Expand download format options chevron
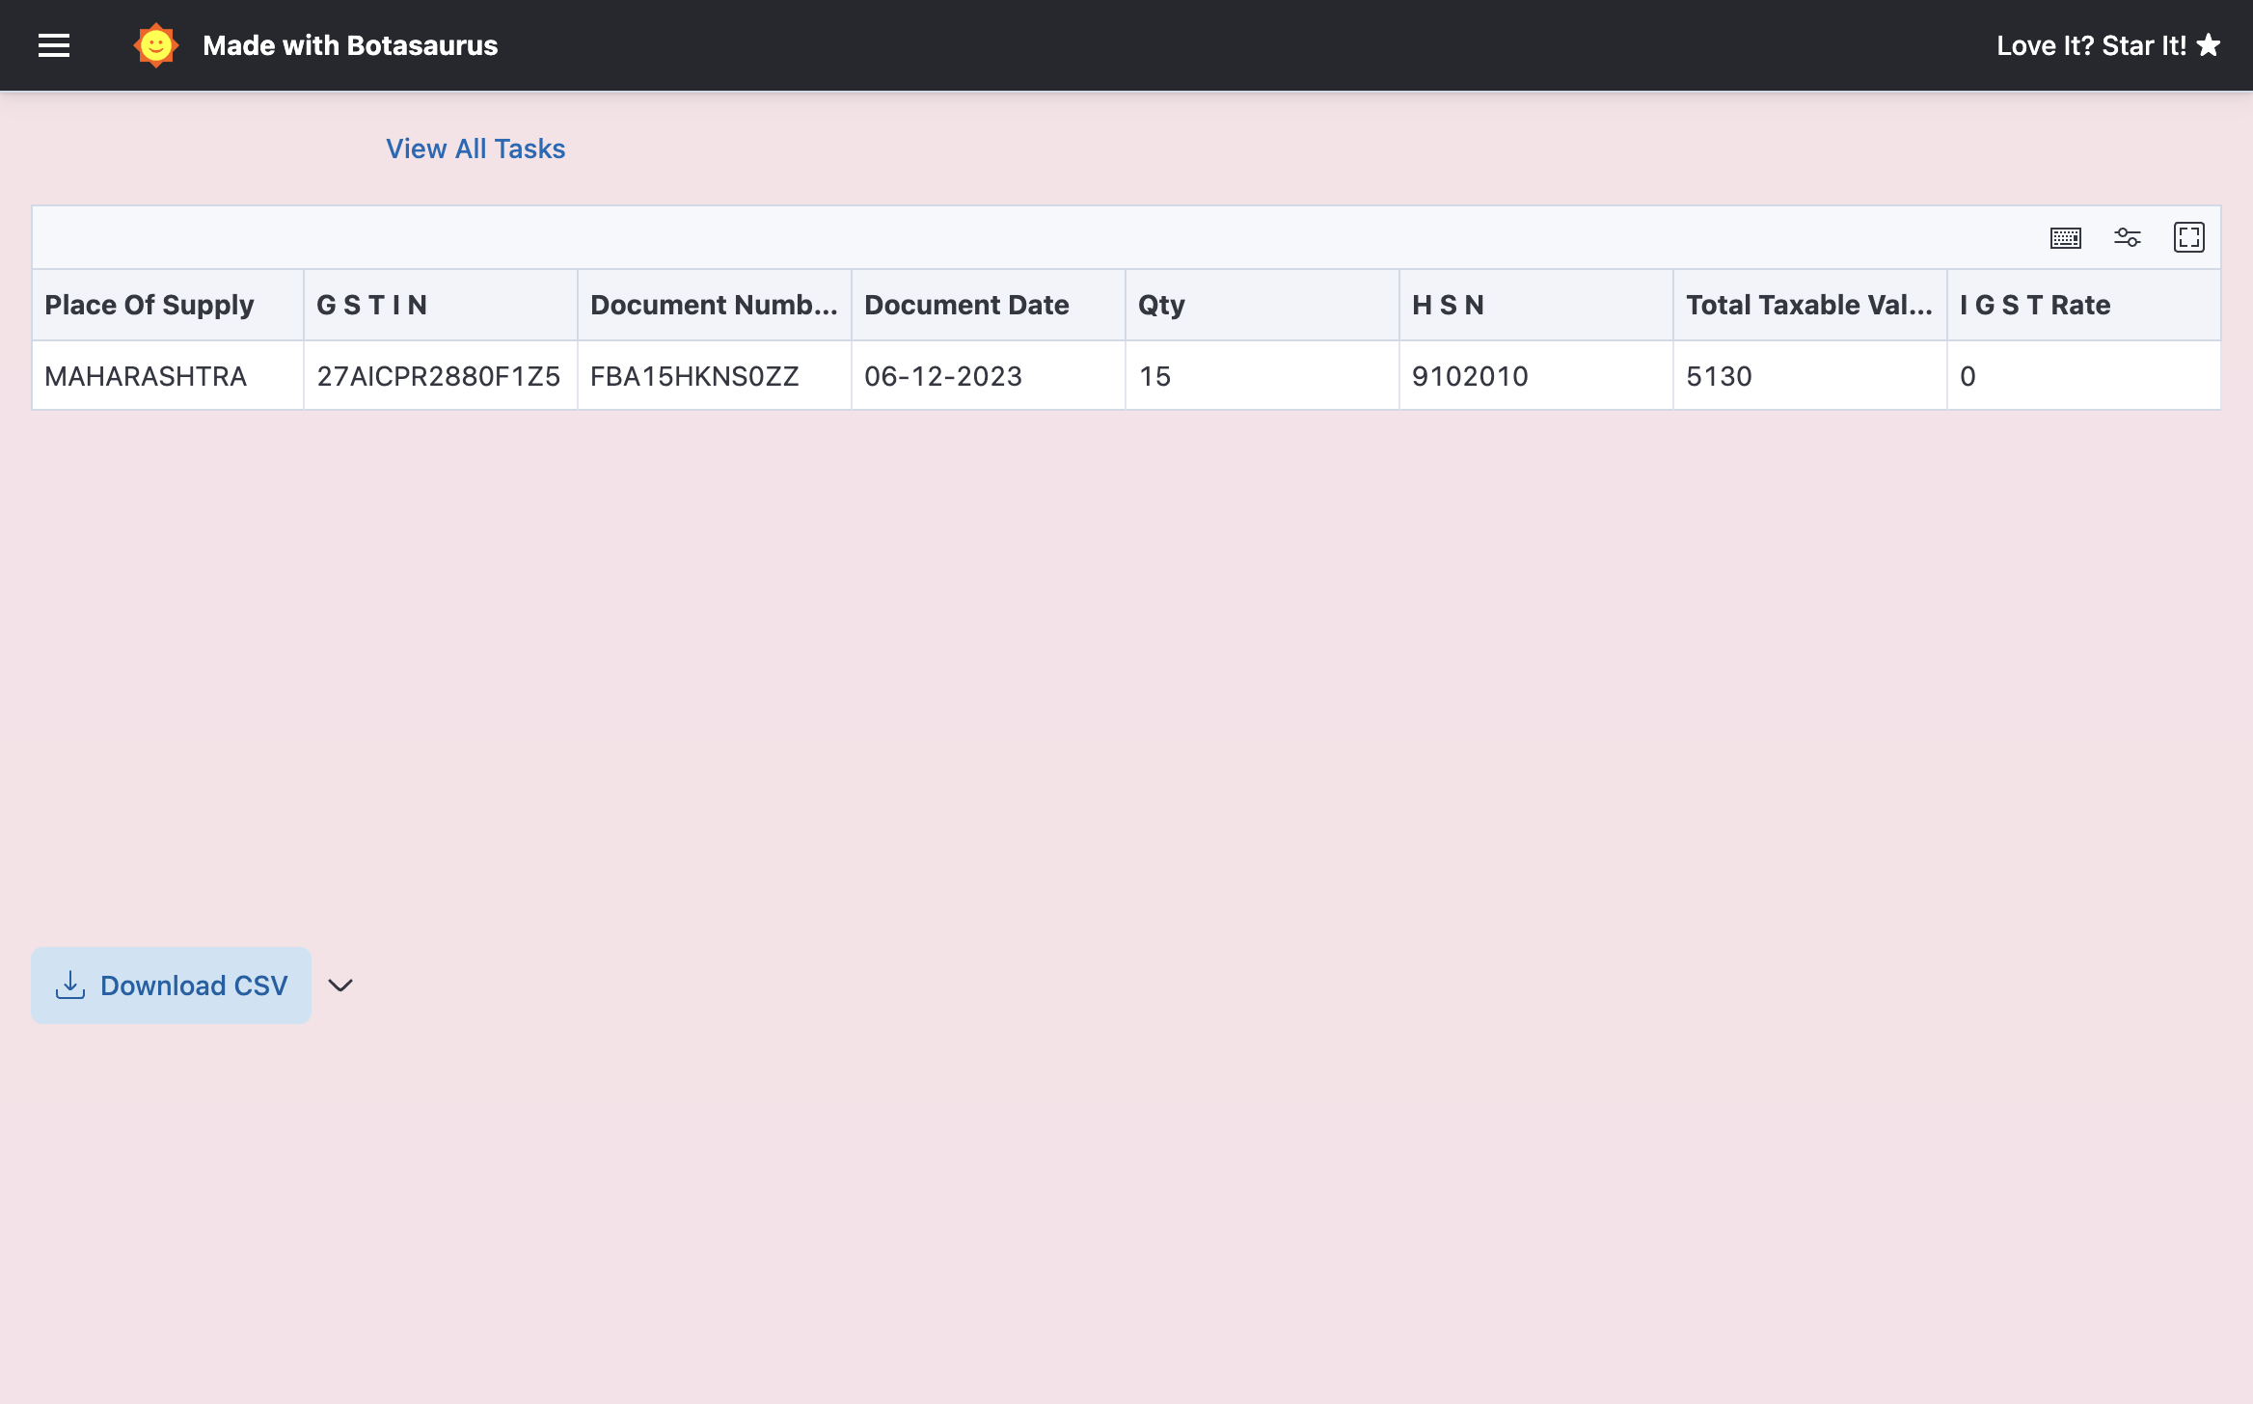The image size is (2253, 1404). click(x=340, y=985)
